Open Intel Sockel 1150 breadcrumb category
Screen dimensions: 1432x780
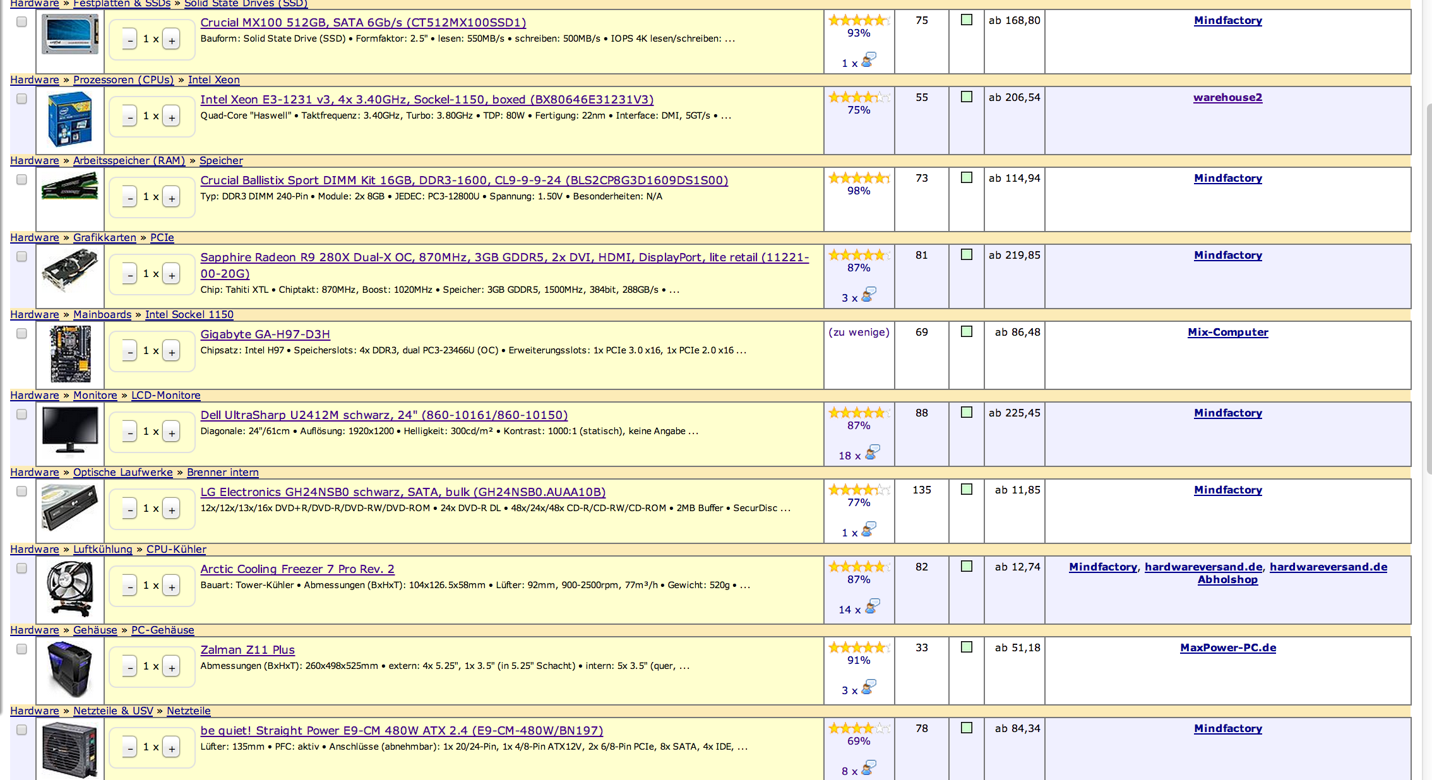point(189,314)
